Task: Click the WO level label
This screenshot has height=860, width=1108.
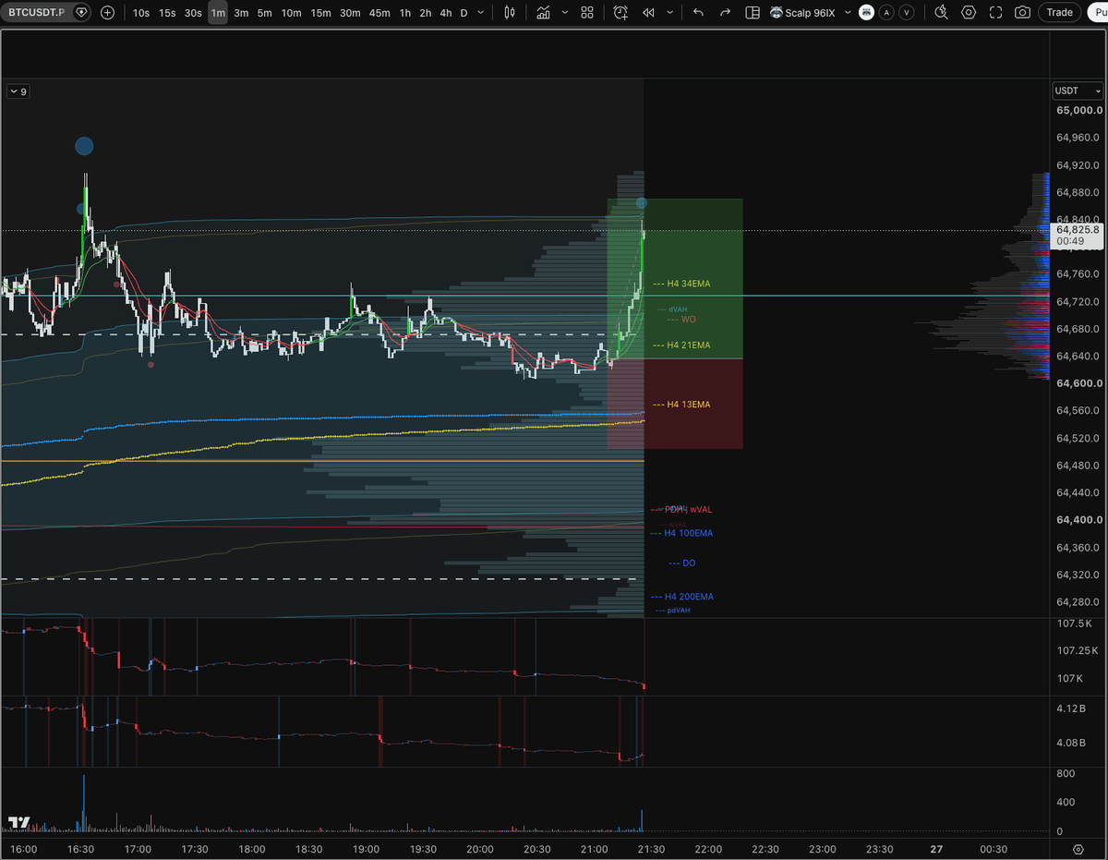Action: point(681,320)
